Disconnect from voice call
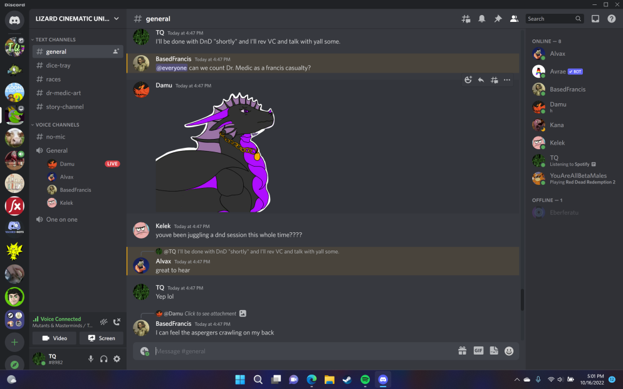Screen dimensions: 623x389 coord(117,322)
